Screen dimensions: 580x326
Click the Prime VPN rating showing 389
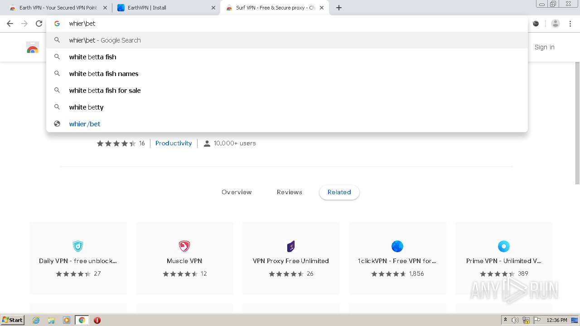pyautogui.click(x=504, y=274)
